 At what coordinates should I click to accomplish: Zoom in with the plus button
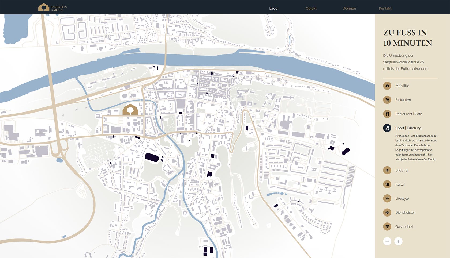coord(398,241)
